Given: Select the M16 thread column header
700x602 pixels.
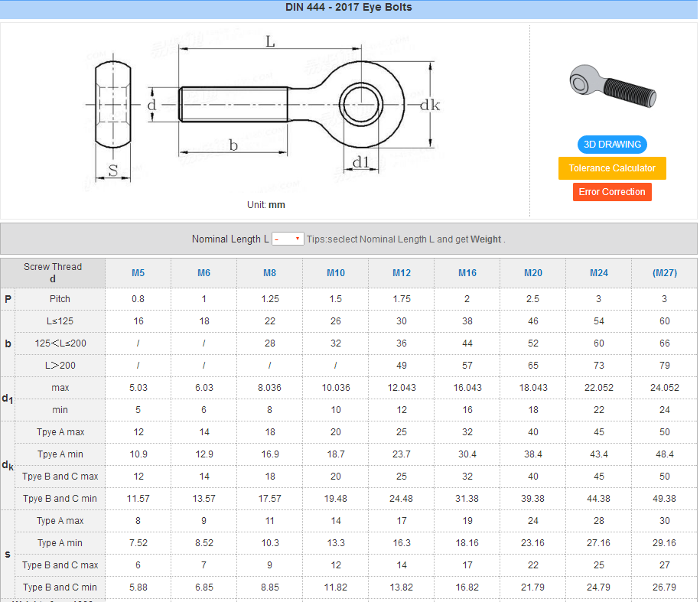Looking at the screenshot, I should 467,272.
